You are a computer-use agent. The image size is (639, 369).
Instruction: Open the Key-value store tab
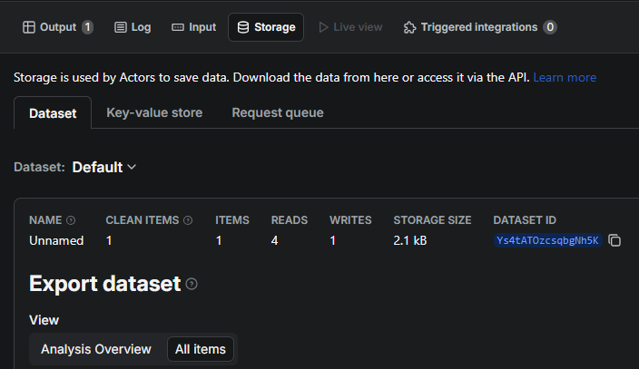pyautogui.click(x=154, y=112)
